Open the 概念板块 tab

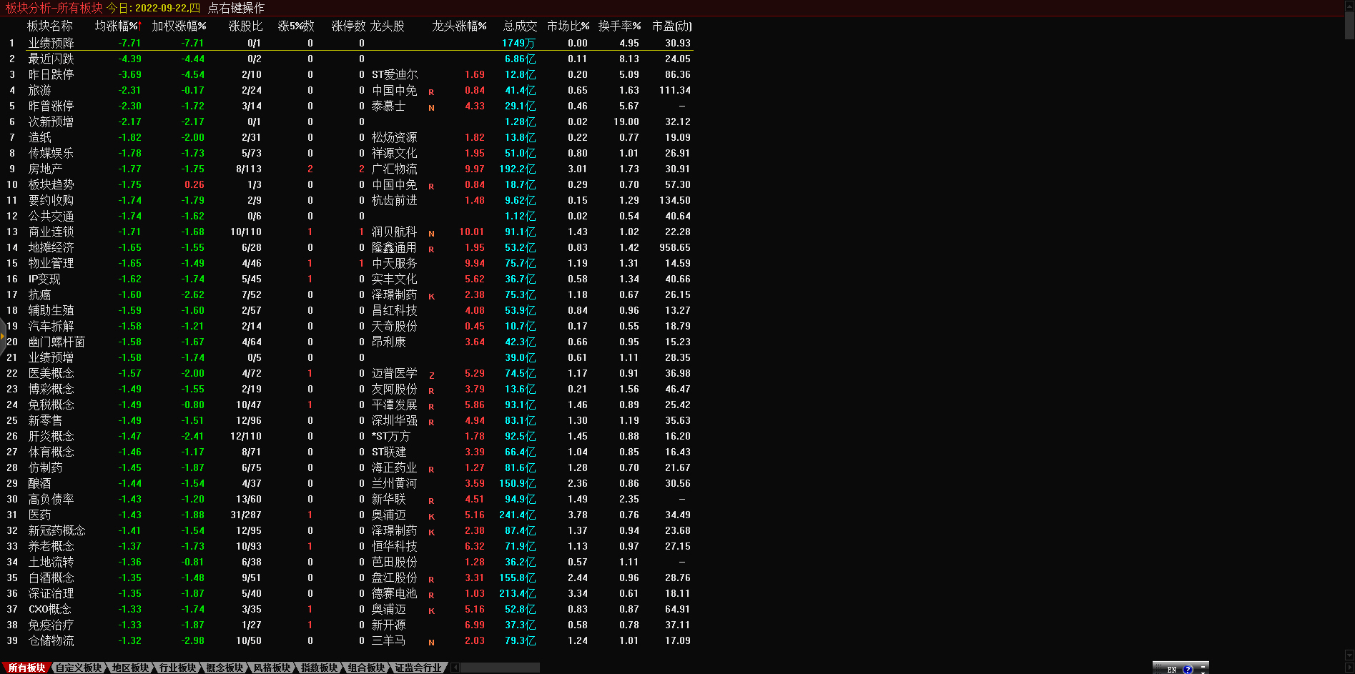[225, 668]
